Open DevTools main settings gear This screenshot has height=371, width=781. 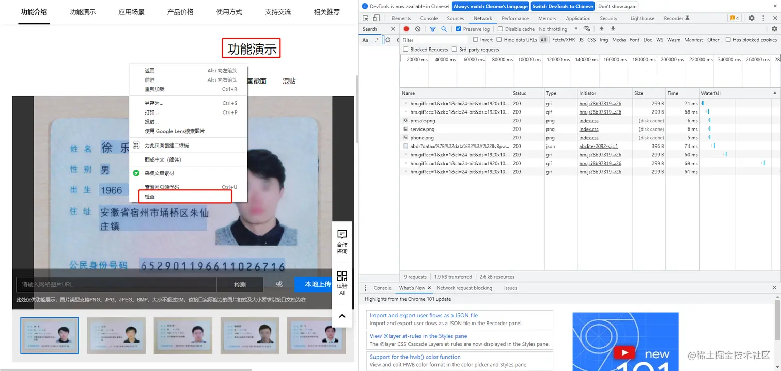coord(752,18)
